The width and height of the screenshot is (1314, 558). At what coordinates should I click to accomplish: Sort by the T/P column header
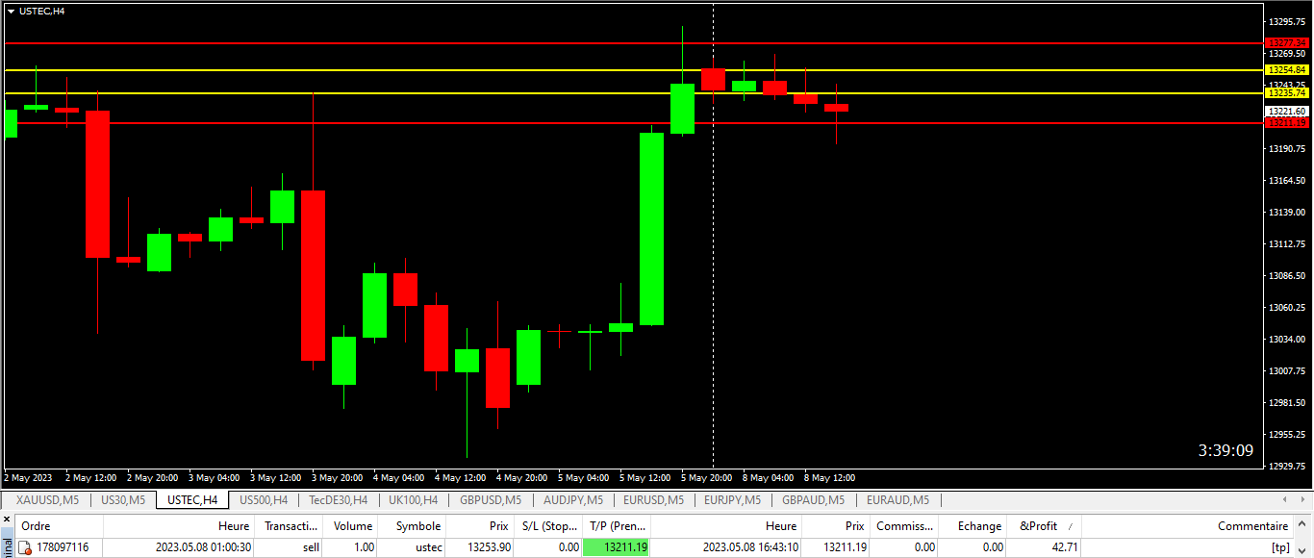pos(617,526)
